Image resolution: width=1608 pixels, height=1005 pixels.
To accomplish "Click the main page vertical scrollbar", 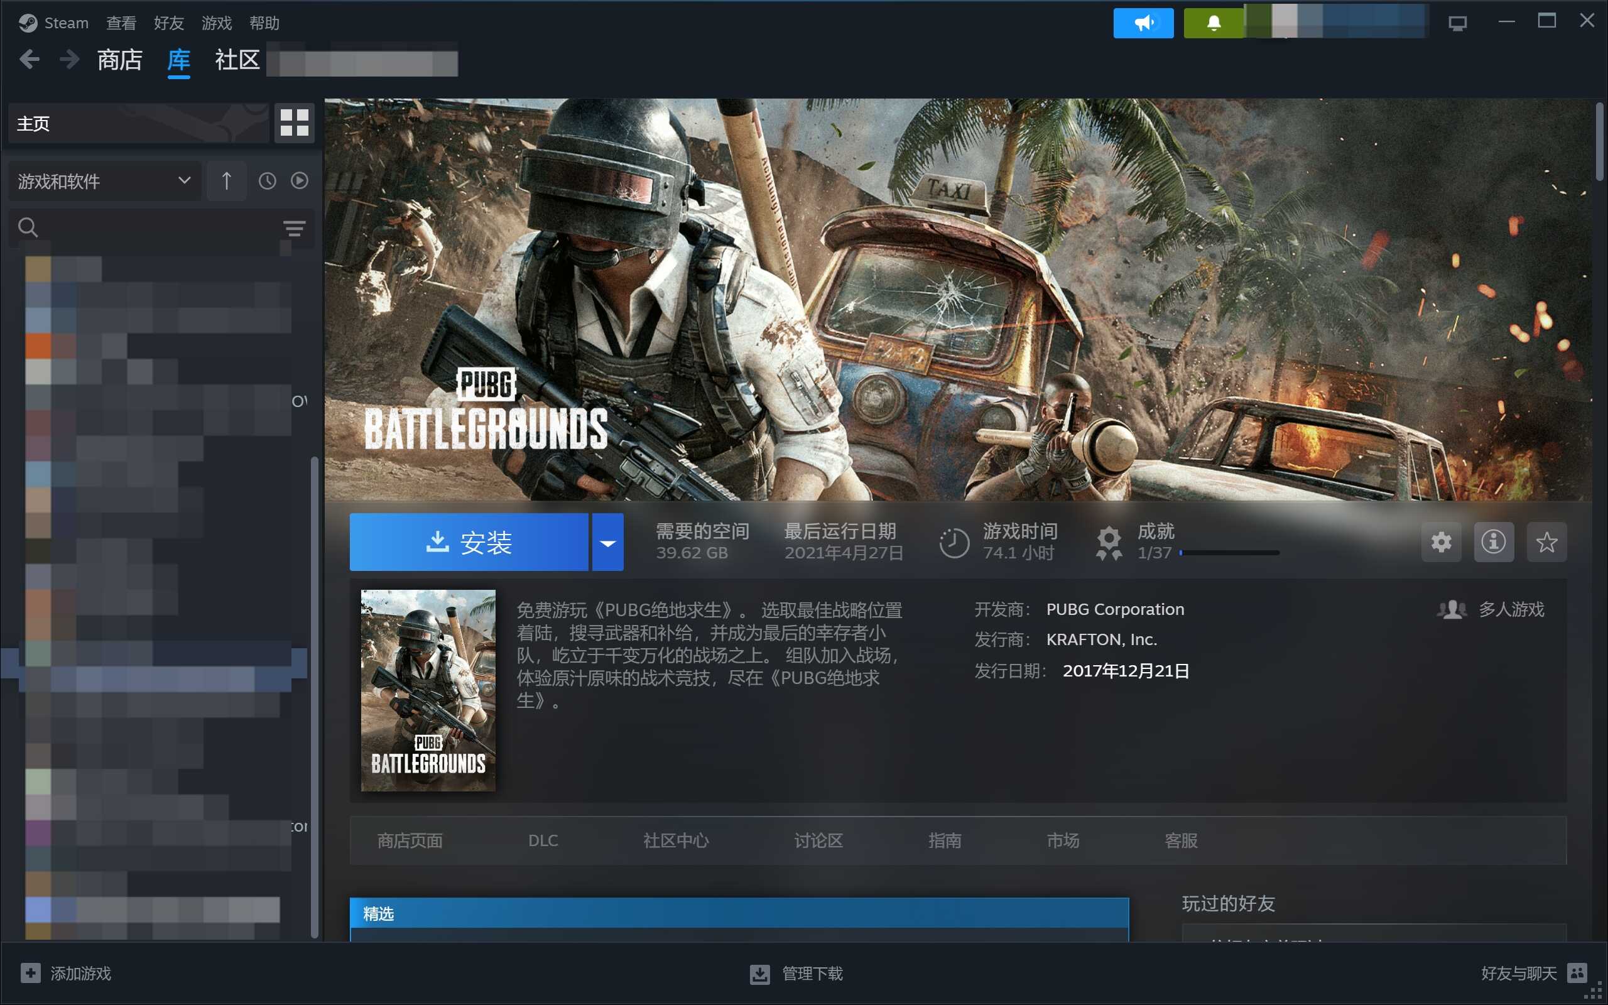I will click(x=1600, y=141).
